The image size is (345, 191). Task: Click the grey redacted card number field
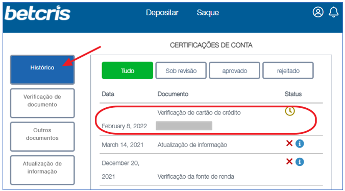[184, 126]
